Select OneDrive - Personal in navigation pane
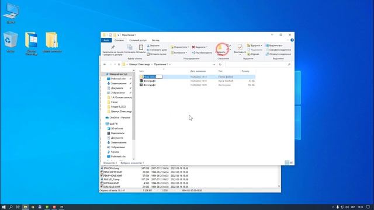This screenshot has height=210, width=374. pyautogui.click(x=118, y=118)
